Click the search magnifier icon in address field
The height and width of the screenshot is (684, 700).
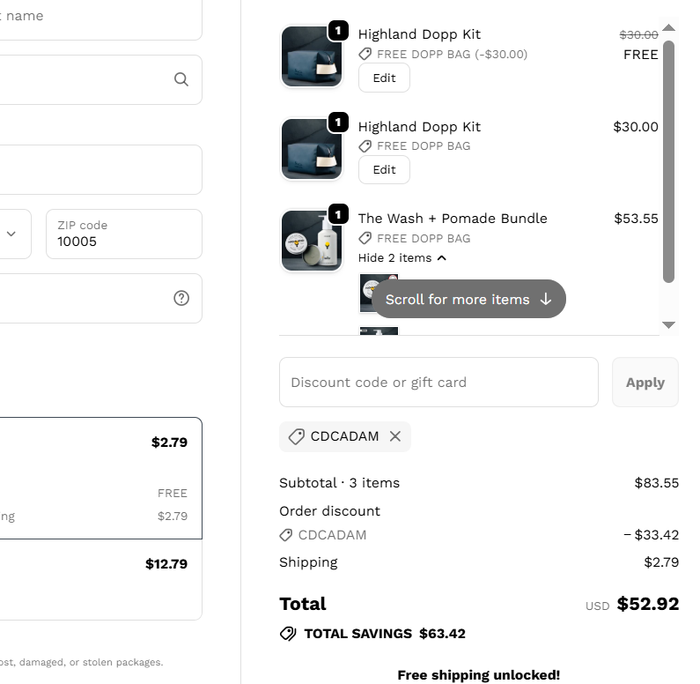coord(181,79)
